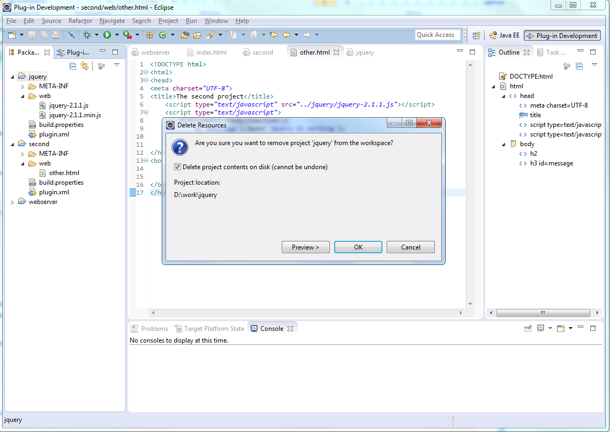Click Cancel in Delete Resources dialog
The image size is (610, 432).
tap(410, 247)
